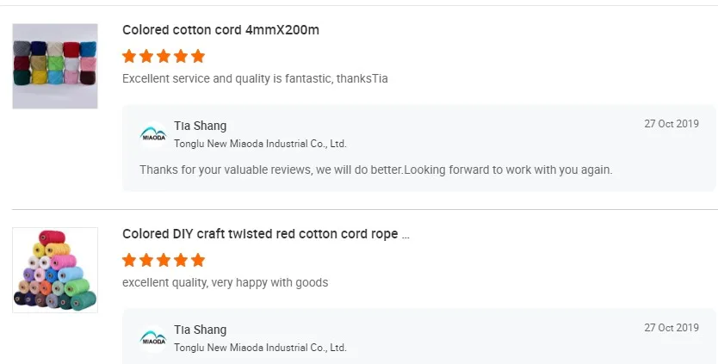Screen dimensions: 718x364
Task: Click the 'Excellent service and quality is fantastic' review text
Action: click(255, 79)
